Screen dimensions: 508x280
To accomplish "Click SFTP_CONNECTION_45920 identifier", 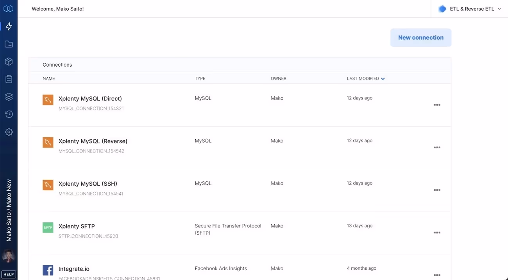I will 88,236.
